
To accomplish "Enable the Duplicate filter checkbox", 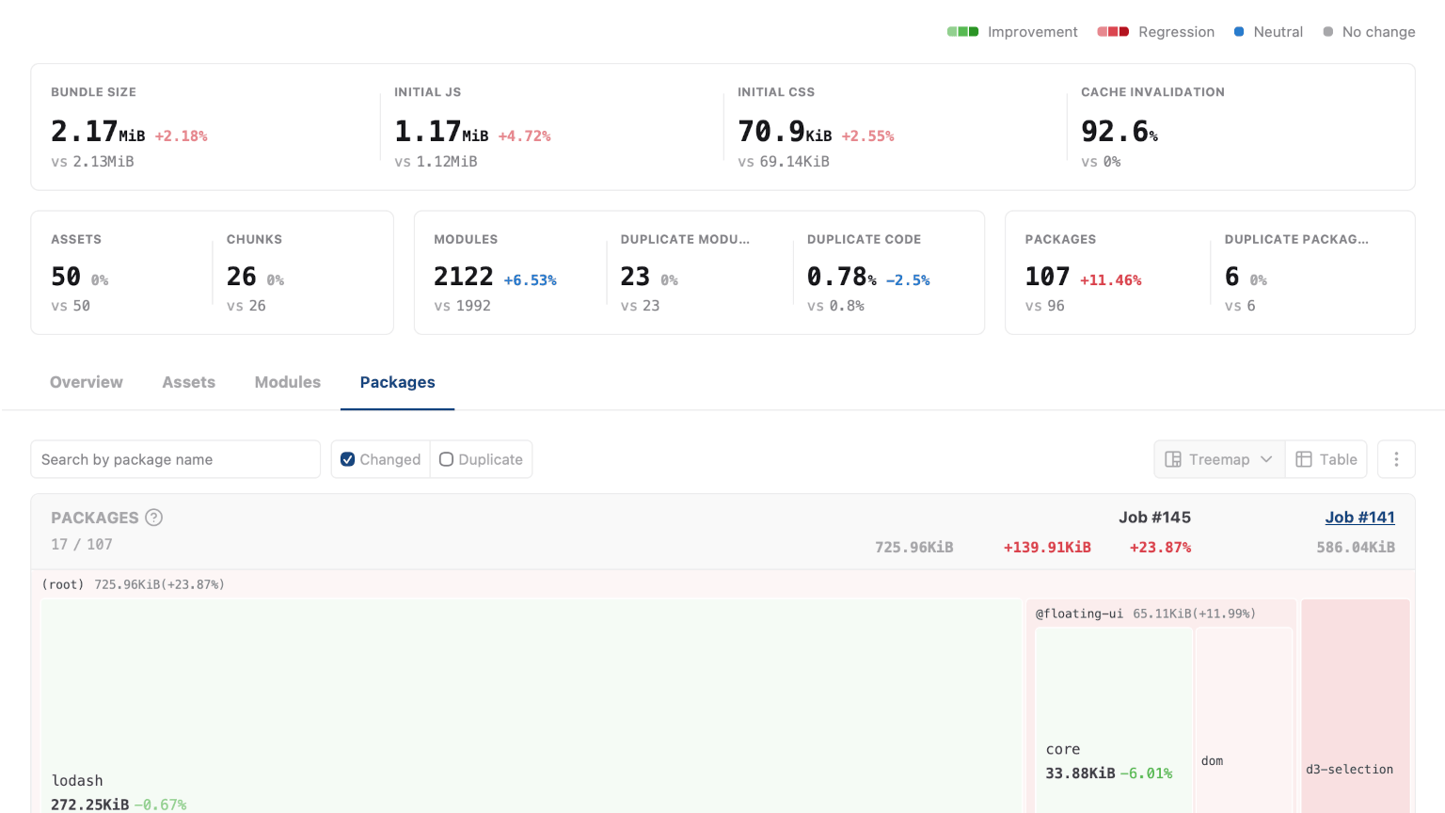I will [446, 459].
